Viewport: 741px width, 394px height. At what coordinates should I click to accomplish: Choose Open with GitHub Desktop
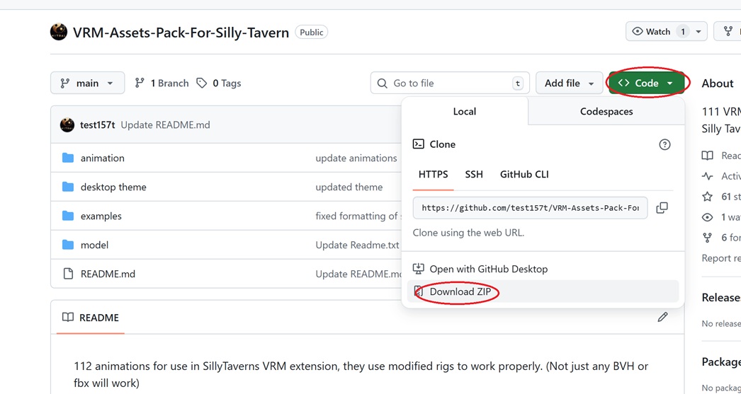tap(488, 269)
